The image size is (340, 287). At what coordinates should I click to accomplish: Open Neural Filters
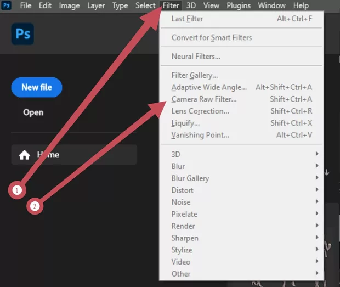pos(241,57)
